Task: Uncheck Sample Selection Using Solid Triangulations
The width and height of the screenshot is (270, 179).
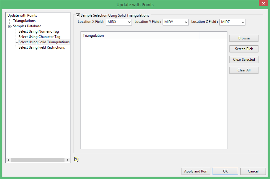Action: (x=78, y=15)
